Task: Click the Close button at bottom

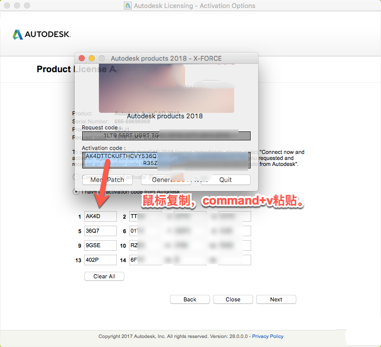Action: [x=233, y=299]
